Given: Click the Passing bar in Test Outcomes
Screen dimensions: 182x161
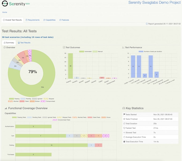Looking at the screenshot, I should tap(70, 66).
